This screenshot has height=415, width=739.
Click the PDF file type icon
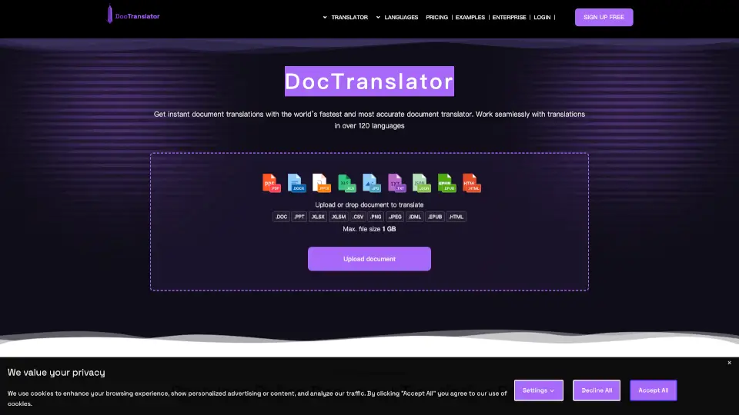pos(272,183)
